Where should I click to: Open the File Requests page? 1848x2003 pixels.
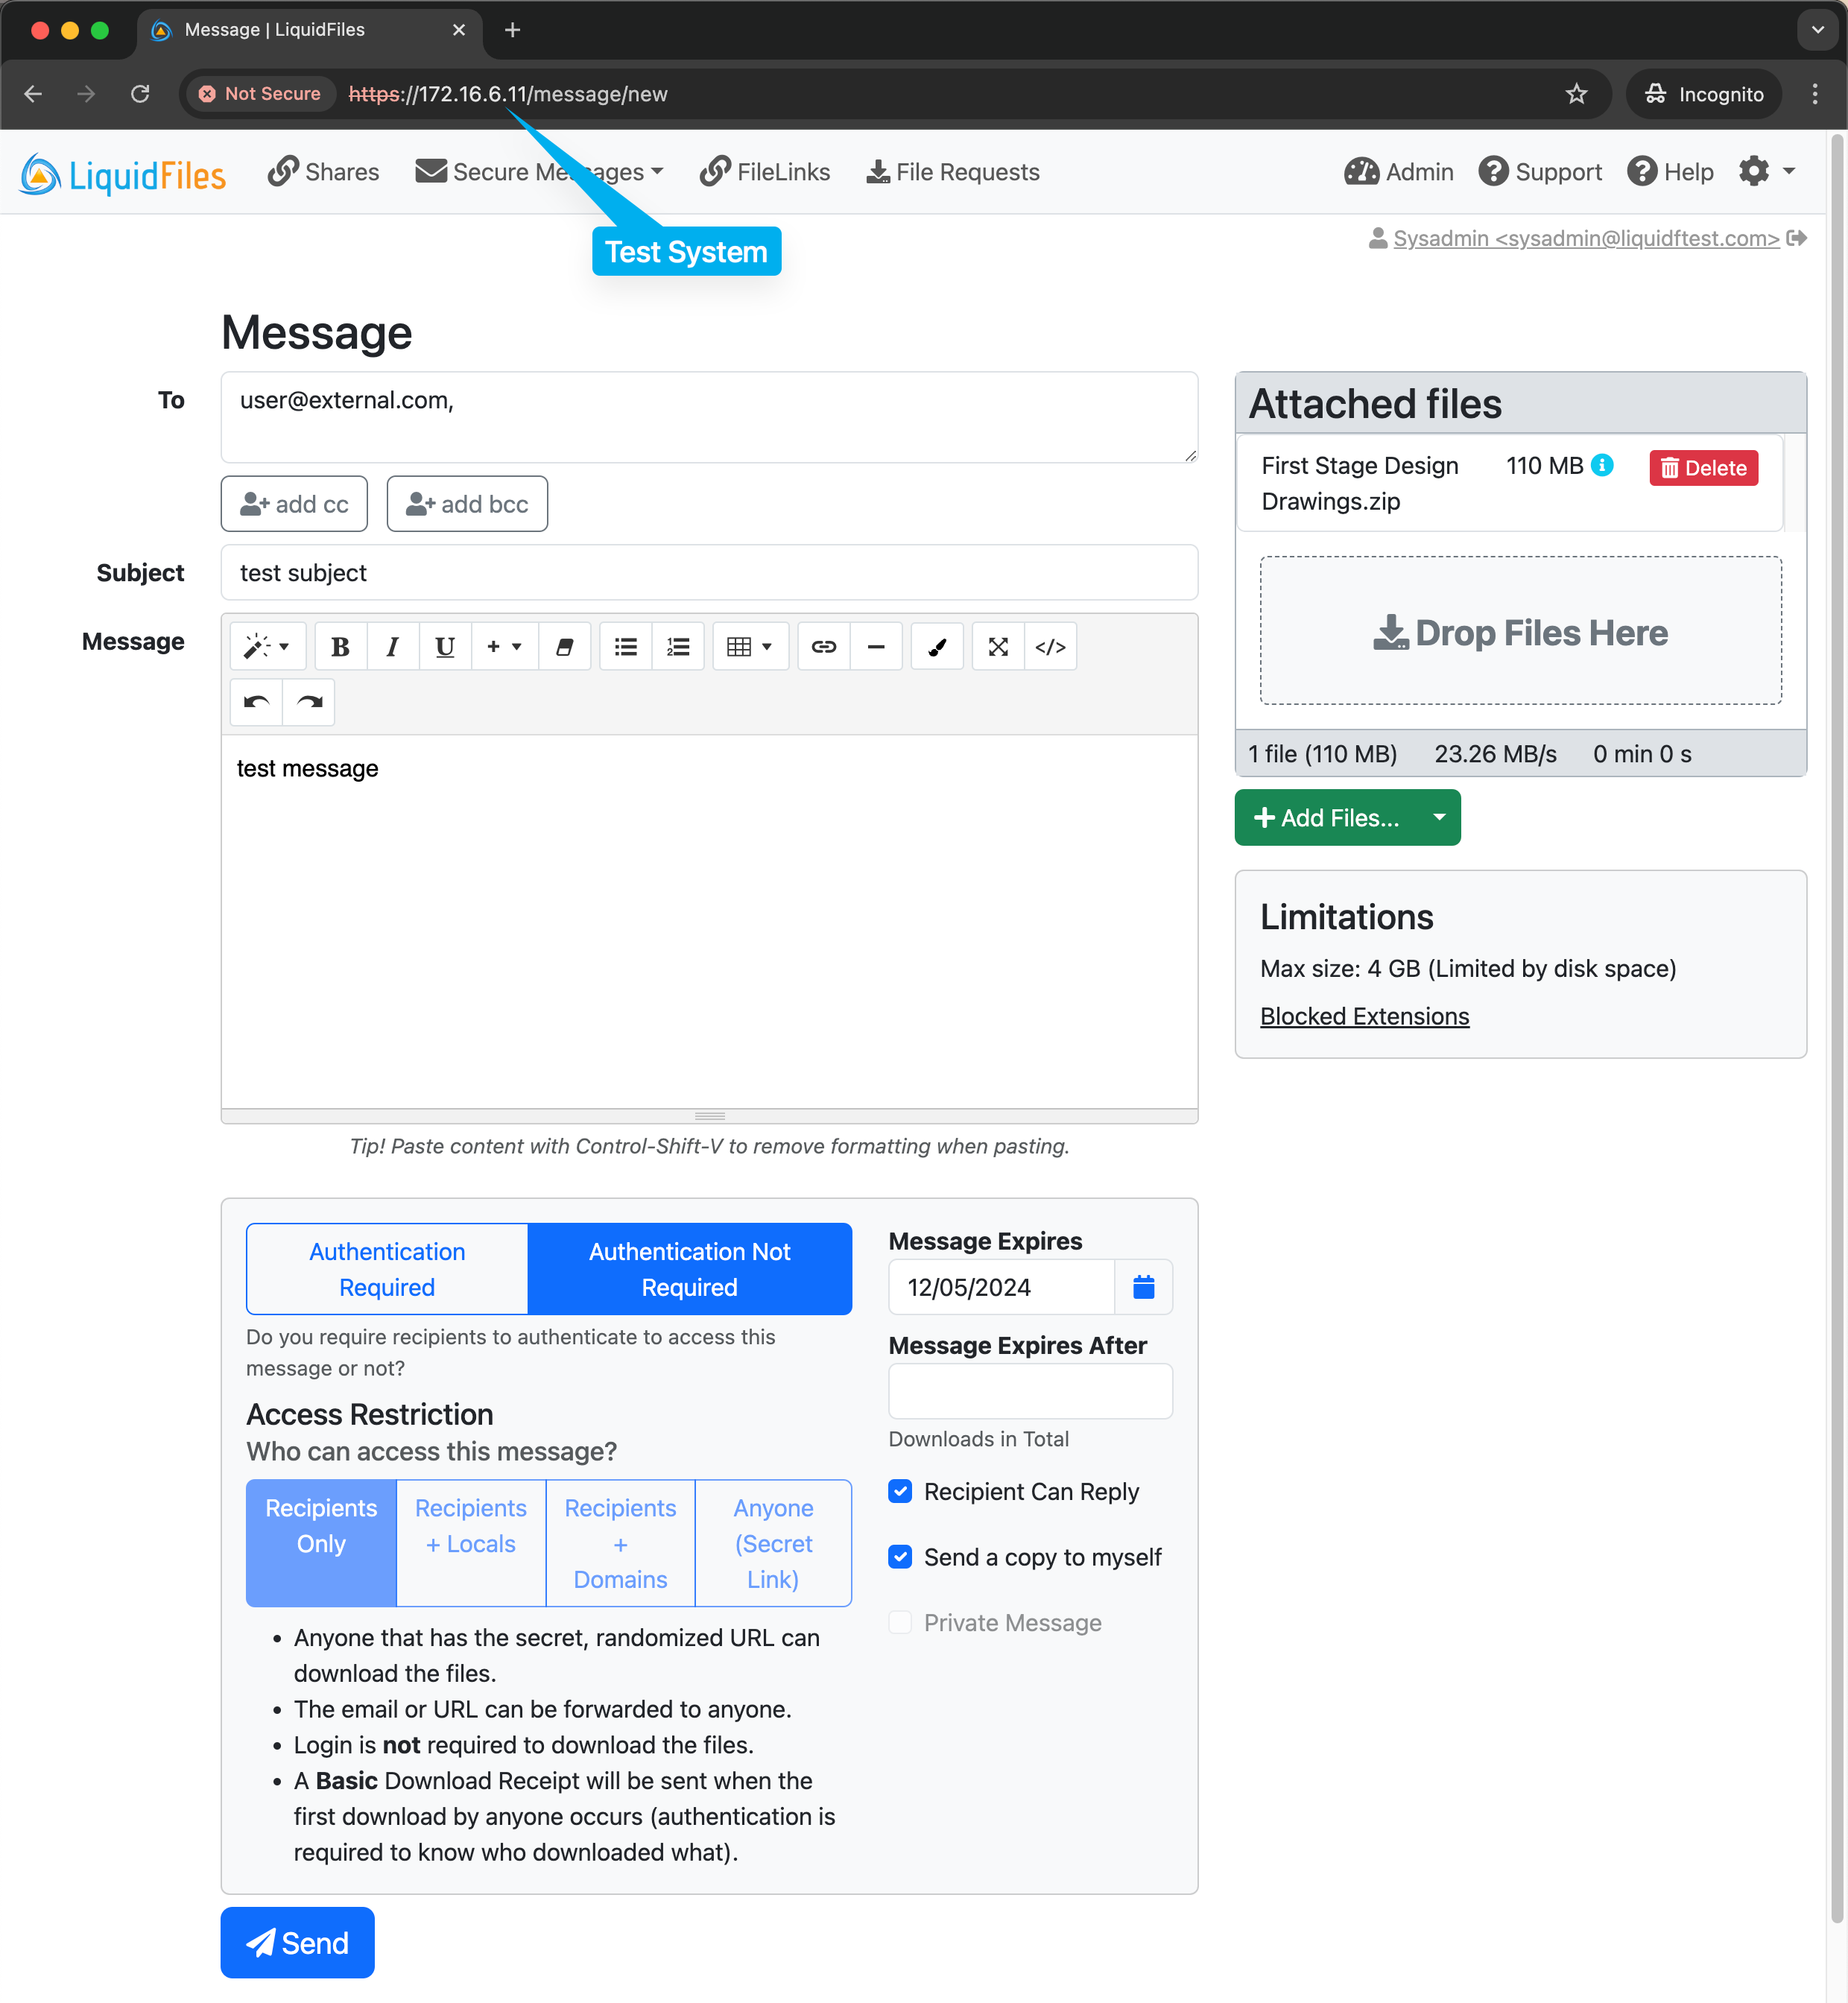[x=952, y=171]
